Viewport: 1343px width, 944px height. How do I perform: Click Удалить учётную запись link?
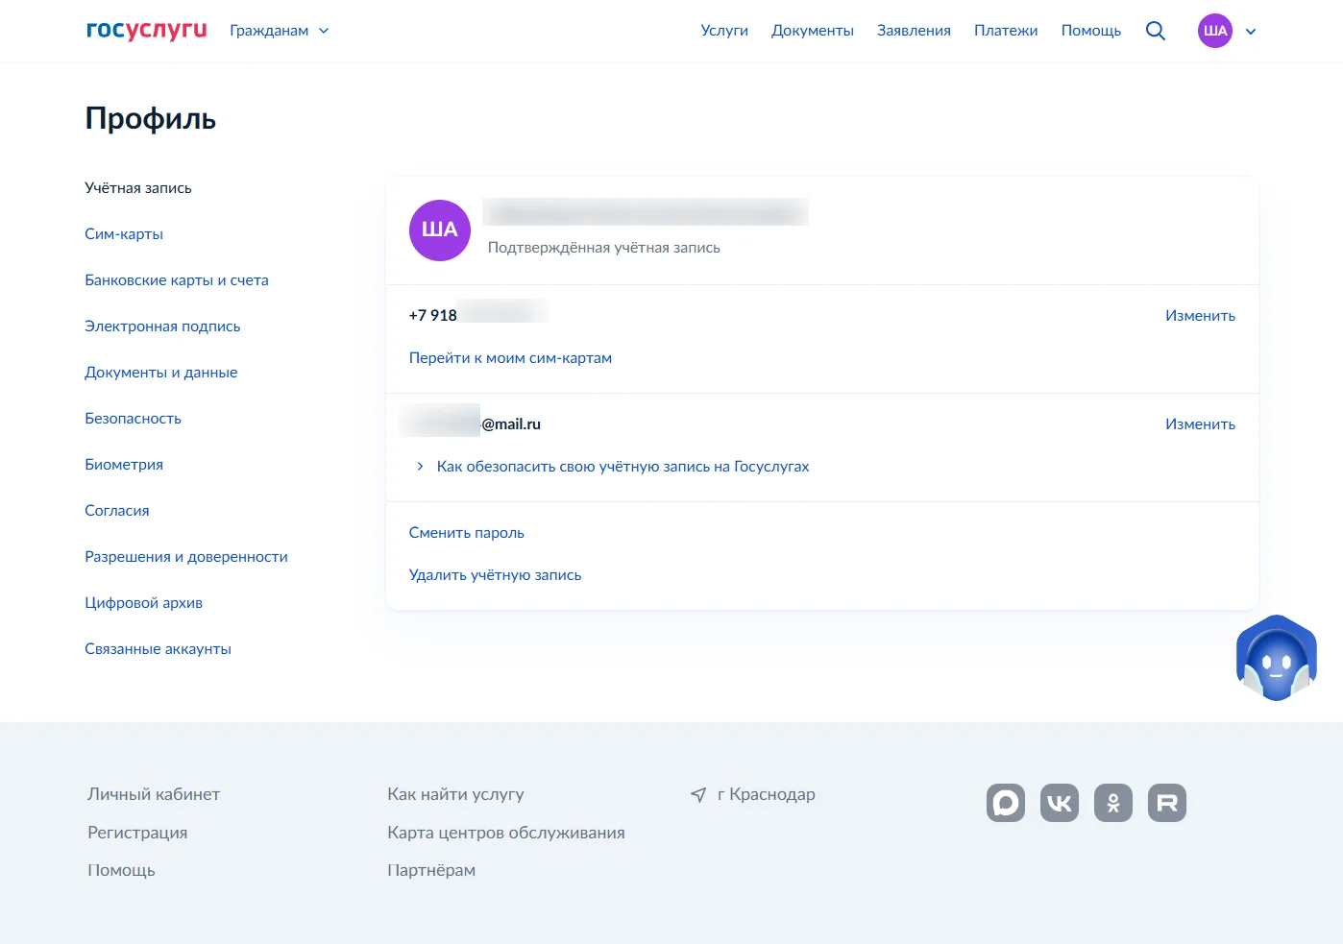(x=495, y=575)
